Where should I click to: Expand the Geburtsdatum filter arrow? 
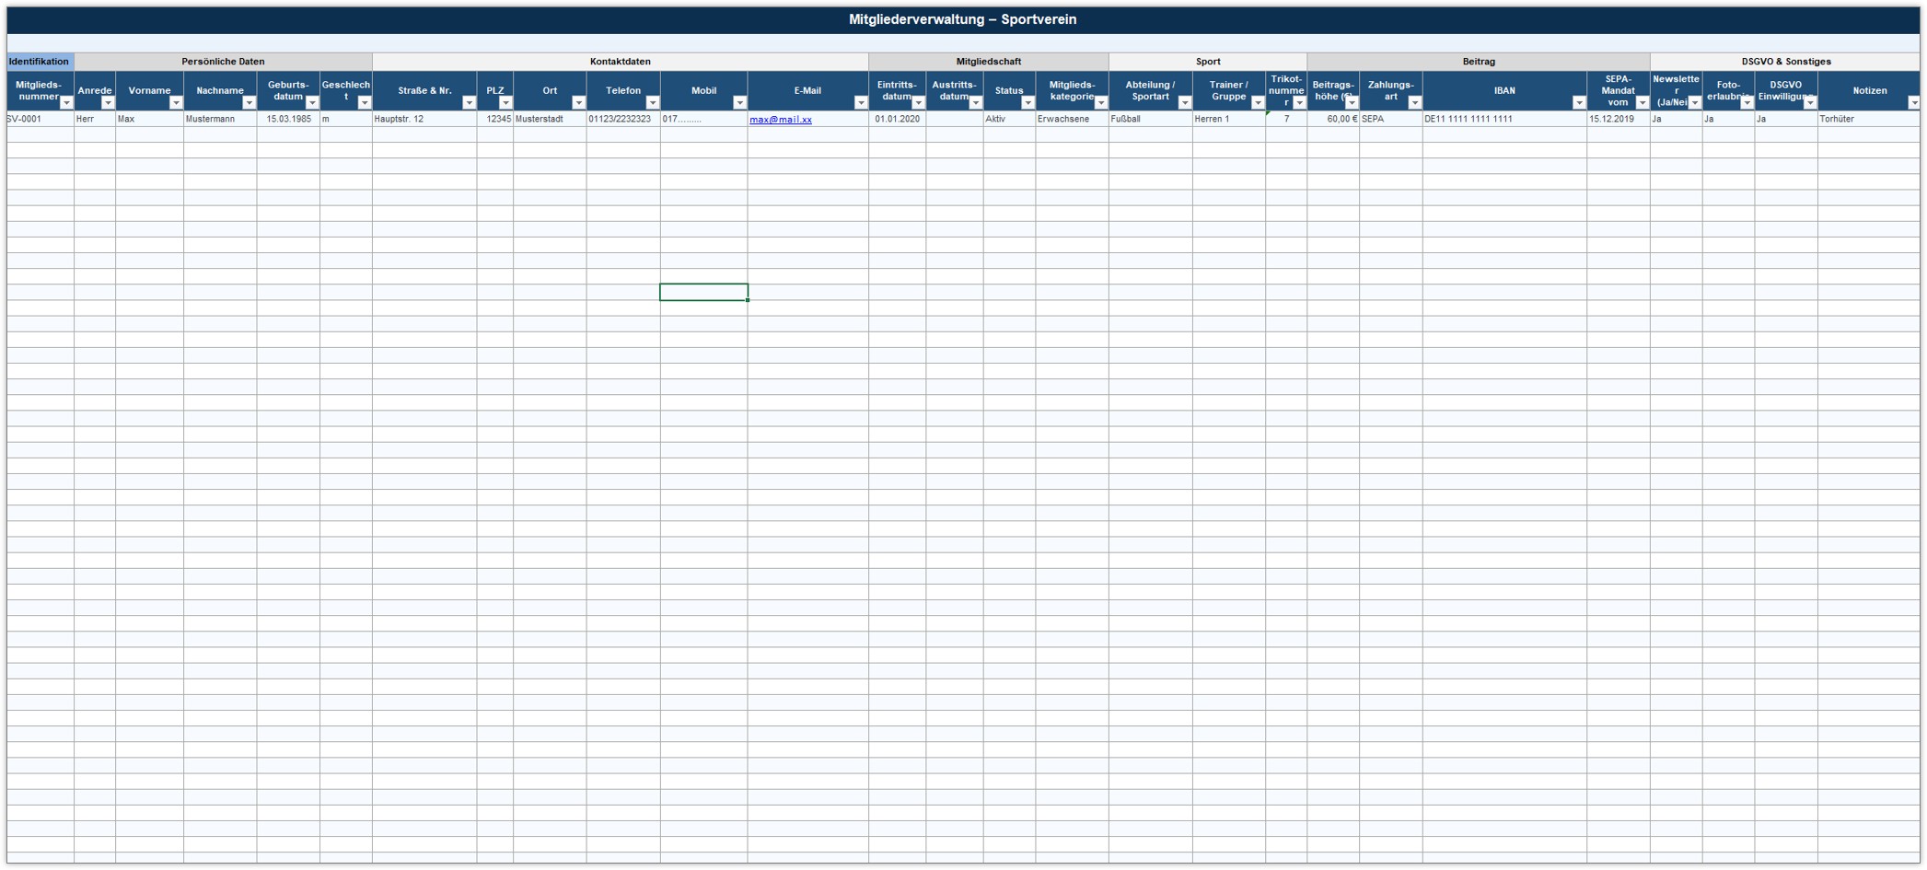coord(312,103)
